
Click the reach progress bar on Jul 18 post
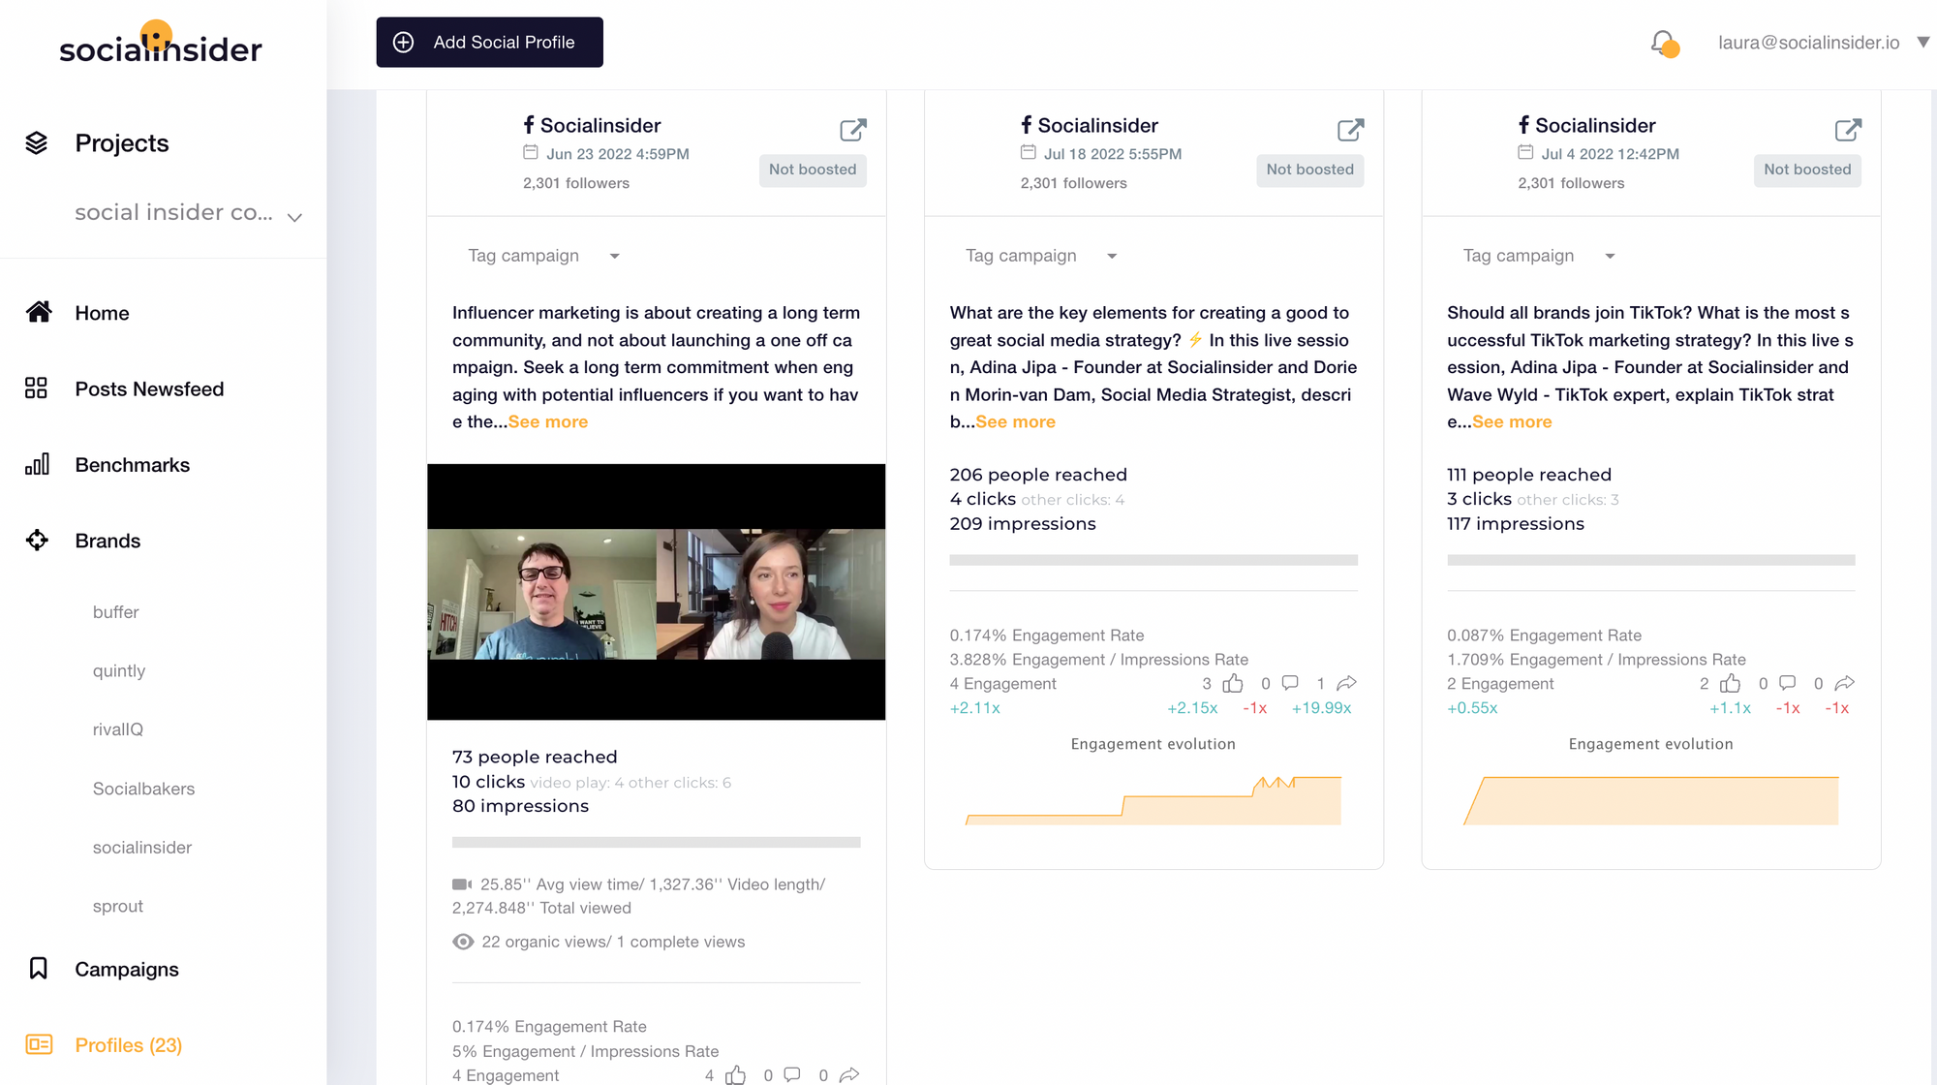[x=1153, y=560]
